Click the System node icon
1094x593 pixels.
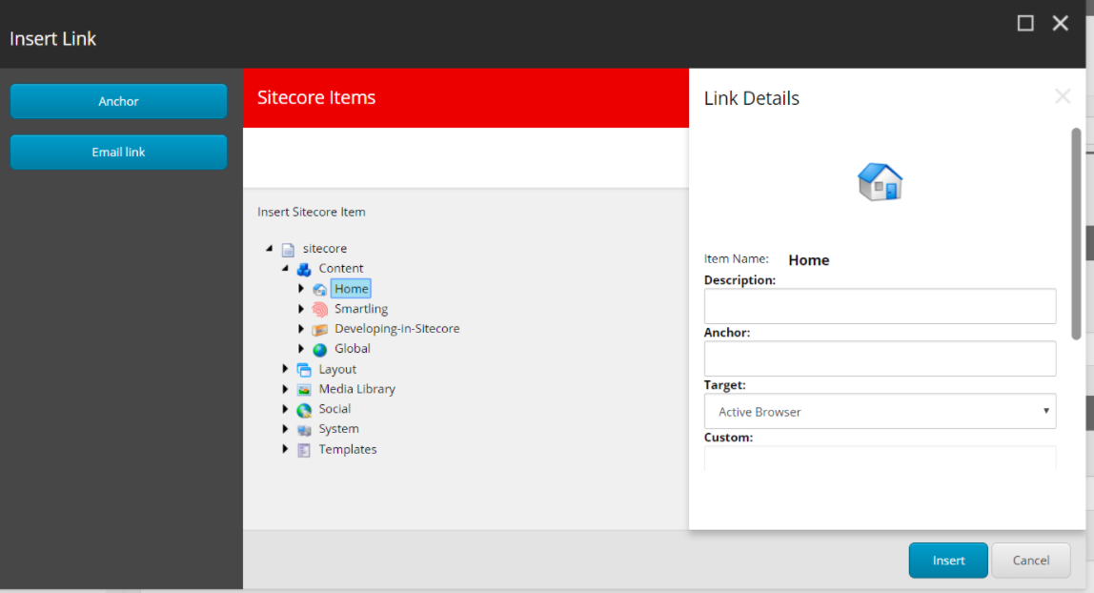tap(304, 430)
